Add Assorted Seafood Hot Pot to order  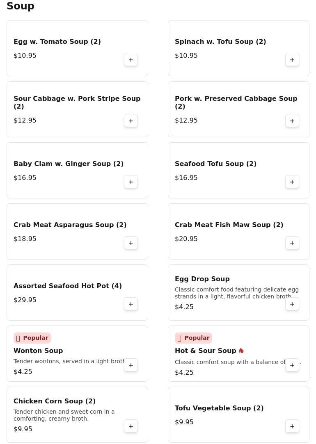131,304
